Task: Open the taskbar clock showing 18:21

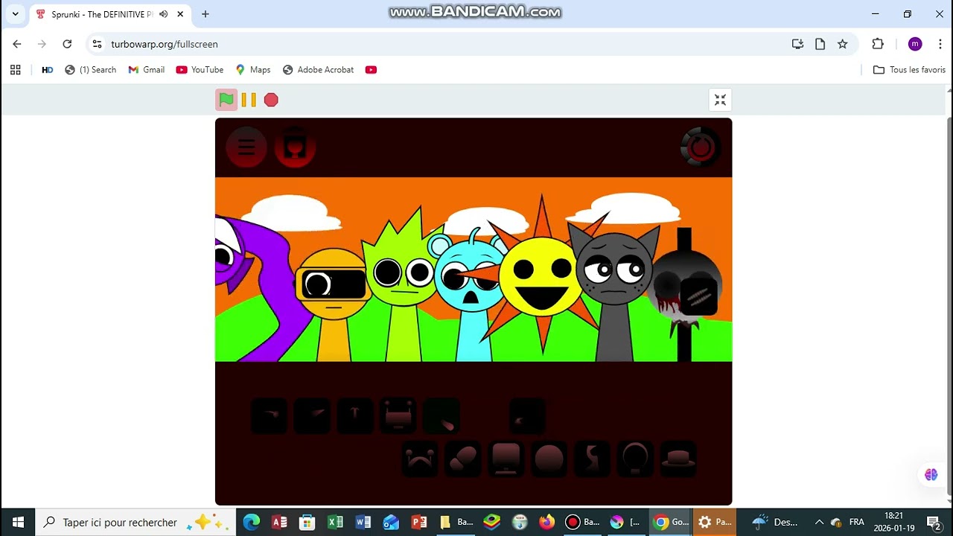Action: point(893,522)
